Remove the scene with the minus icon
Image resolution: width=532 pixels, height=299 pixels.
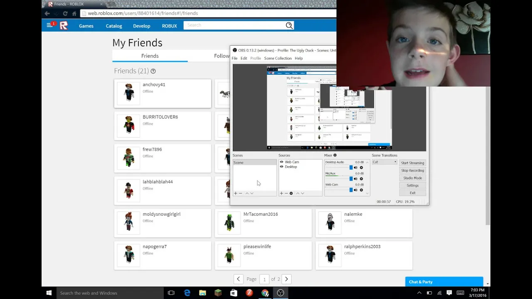click(240, 194)
